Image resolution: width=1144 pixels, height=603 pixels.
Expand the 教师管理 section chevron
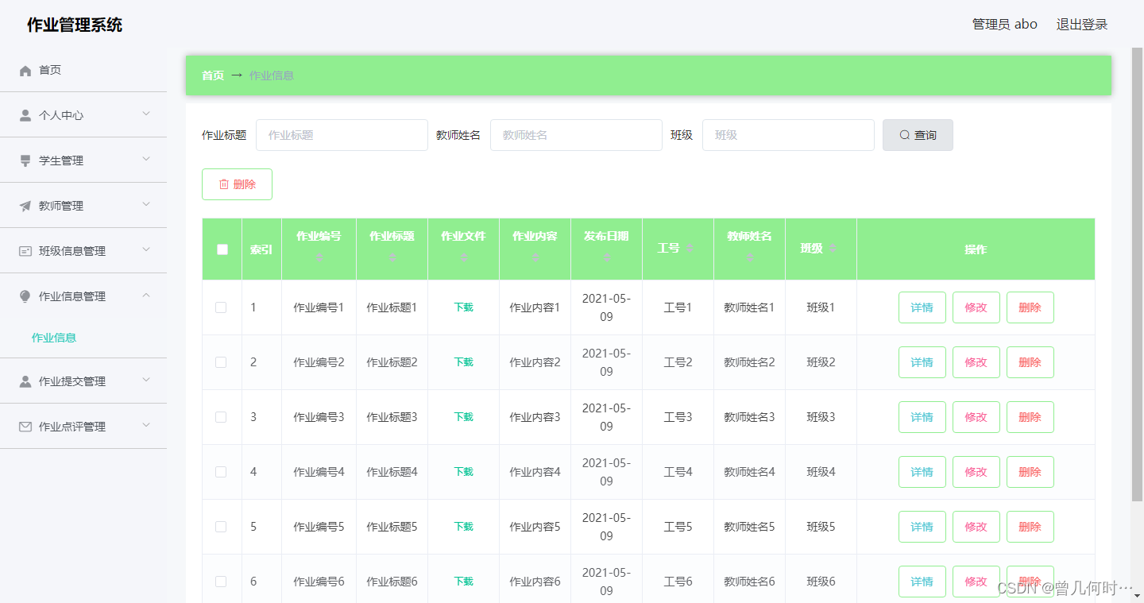pos(145,205)
